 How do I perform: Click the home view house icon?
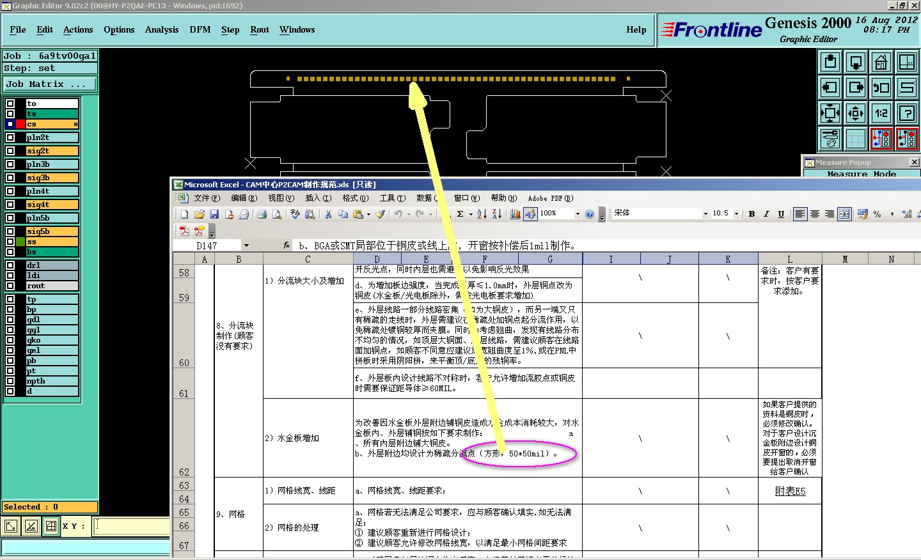(881, 62)
